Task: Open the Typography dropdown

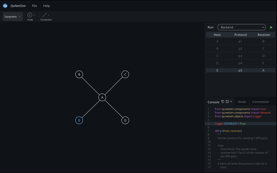Action: [13, 17]
